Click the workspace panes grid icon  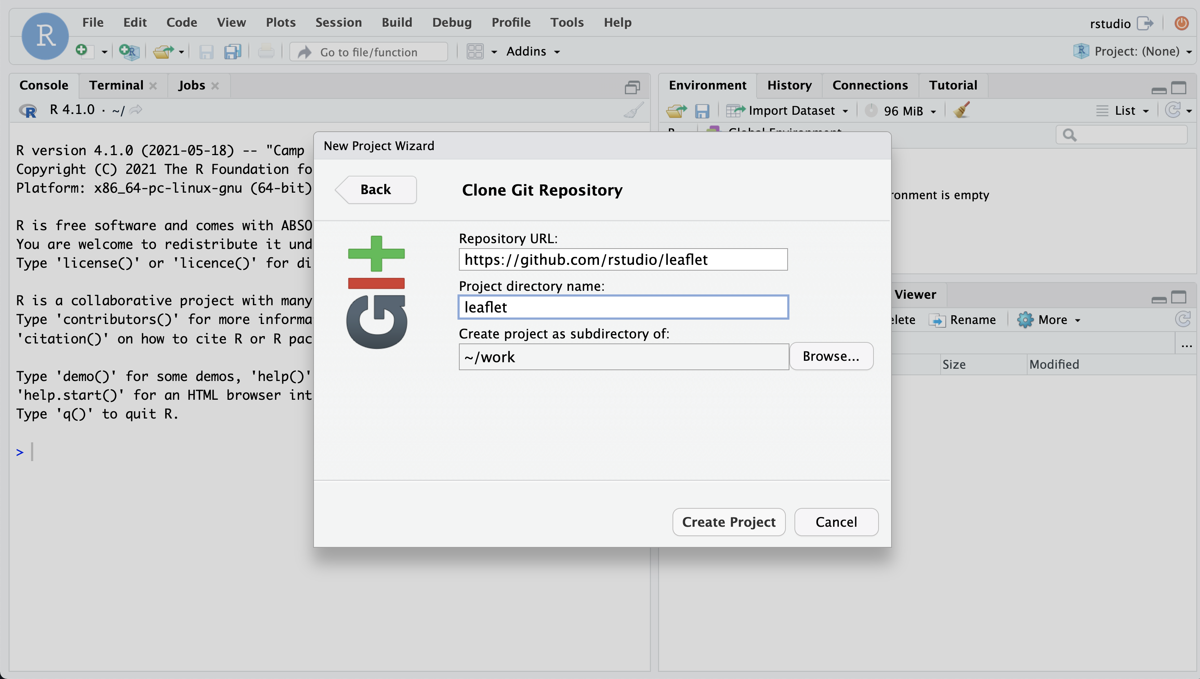475,51
